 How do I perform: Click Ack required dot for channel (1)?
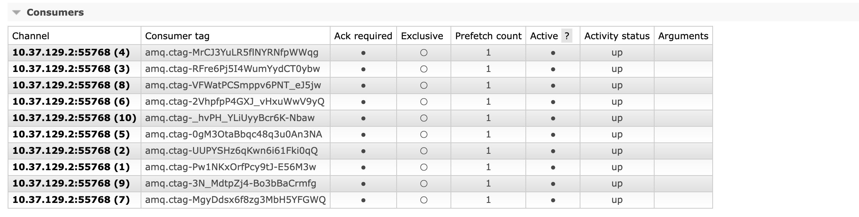[x=363, y=168]
